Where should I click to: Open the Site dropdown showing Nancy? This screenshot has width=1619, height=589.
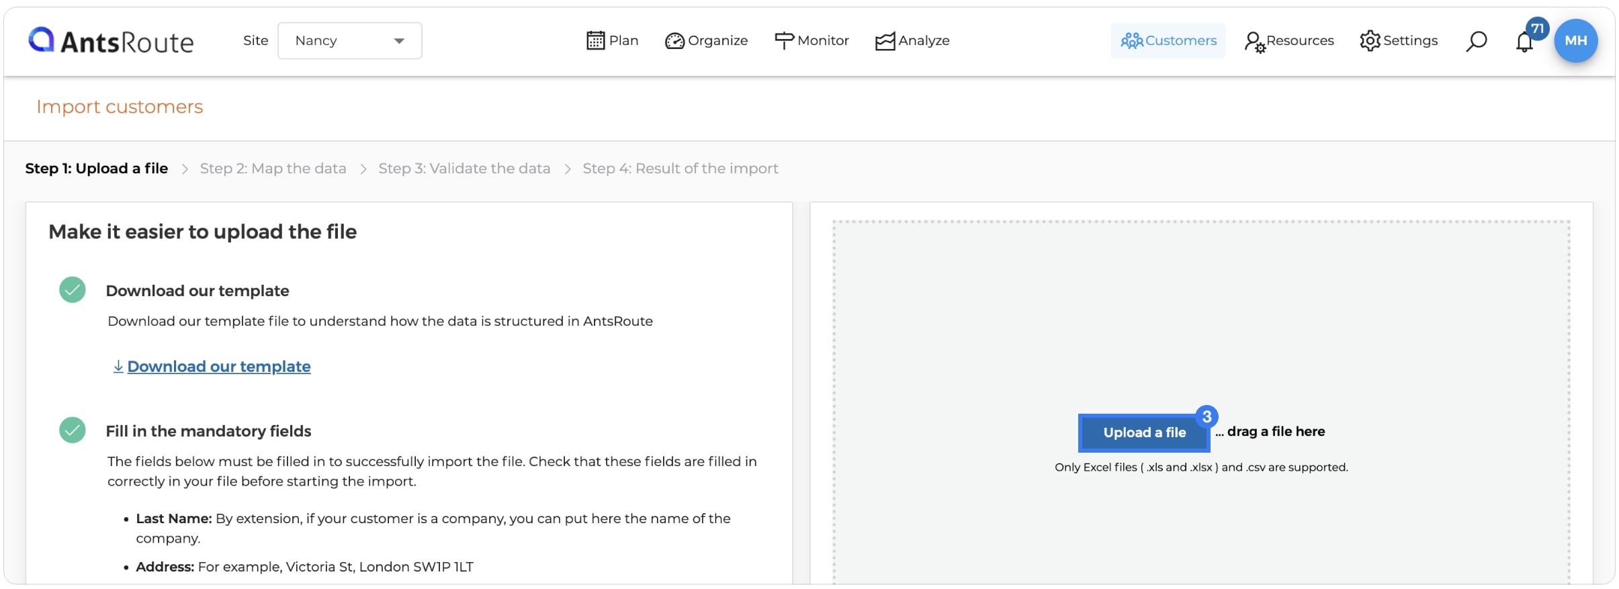350,41
